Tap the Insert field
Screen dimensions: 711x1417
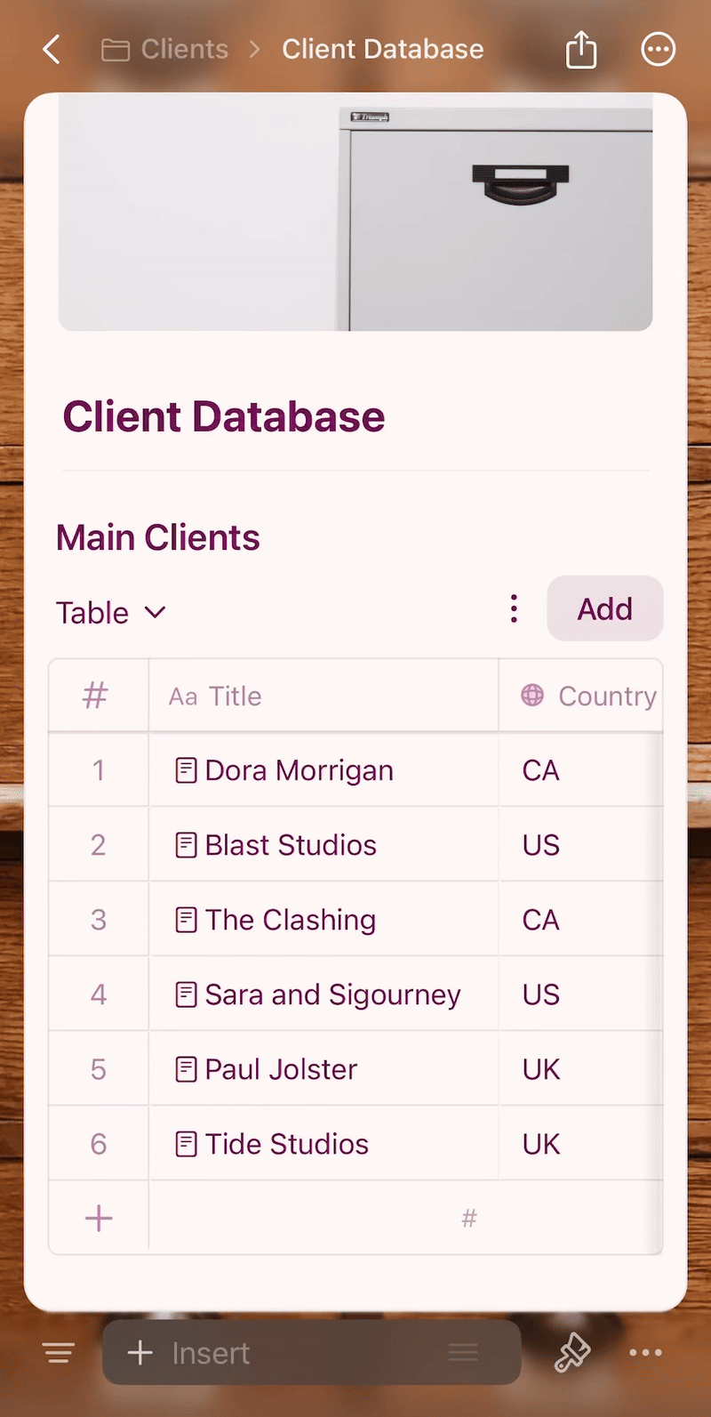point(311,1353)
